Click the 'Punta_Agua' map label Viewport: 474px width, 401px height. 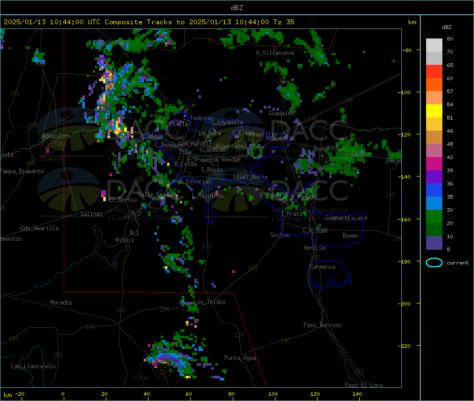tap(240, 358)
